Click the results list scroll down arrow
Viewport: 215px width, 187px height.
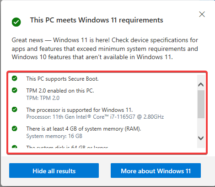pos(201,138)
